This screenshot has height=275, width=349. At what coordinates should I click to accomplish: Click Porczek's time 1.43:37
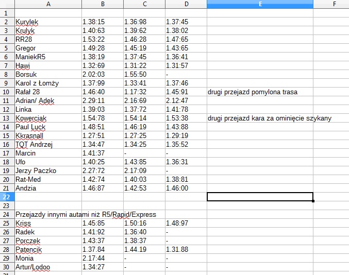(x=103, y=241)
